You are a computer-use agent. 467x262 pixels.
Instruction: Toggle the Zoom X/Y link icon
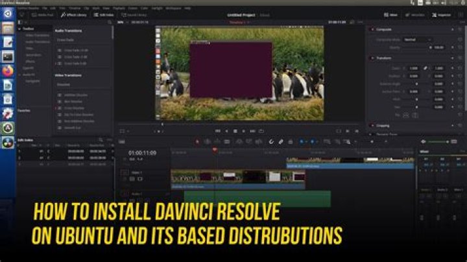[425, 68]
